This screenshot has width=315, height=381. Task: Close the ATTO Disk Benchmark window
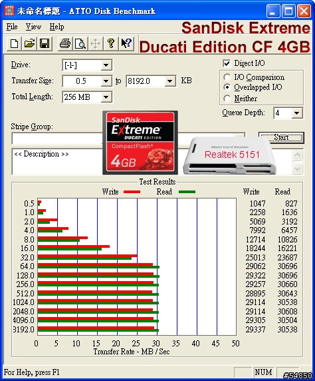[304, 11]
